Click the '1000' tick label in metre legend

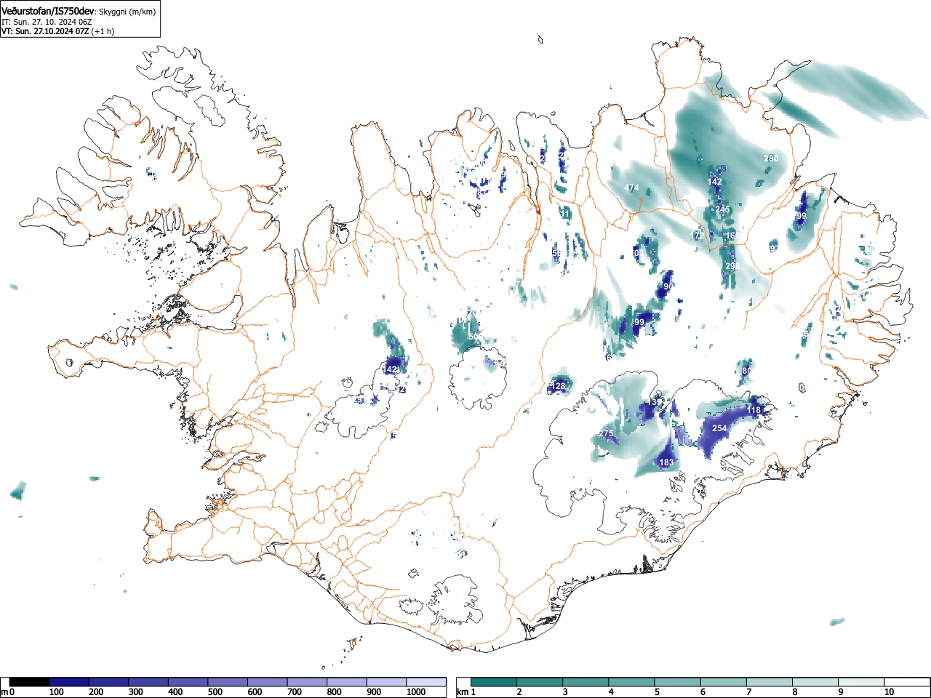point(416,692)
